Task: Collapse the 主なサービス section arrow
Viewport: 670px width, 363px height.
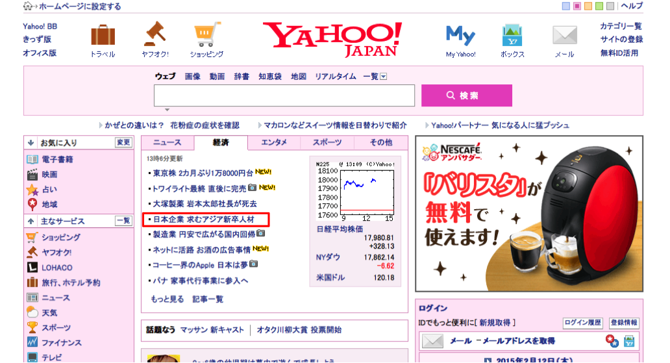Action: 31,221
